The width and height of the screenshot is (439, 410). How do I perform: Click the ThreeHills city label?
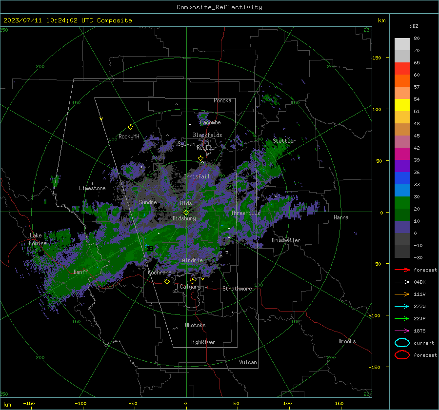(x=245, y=213)
